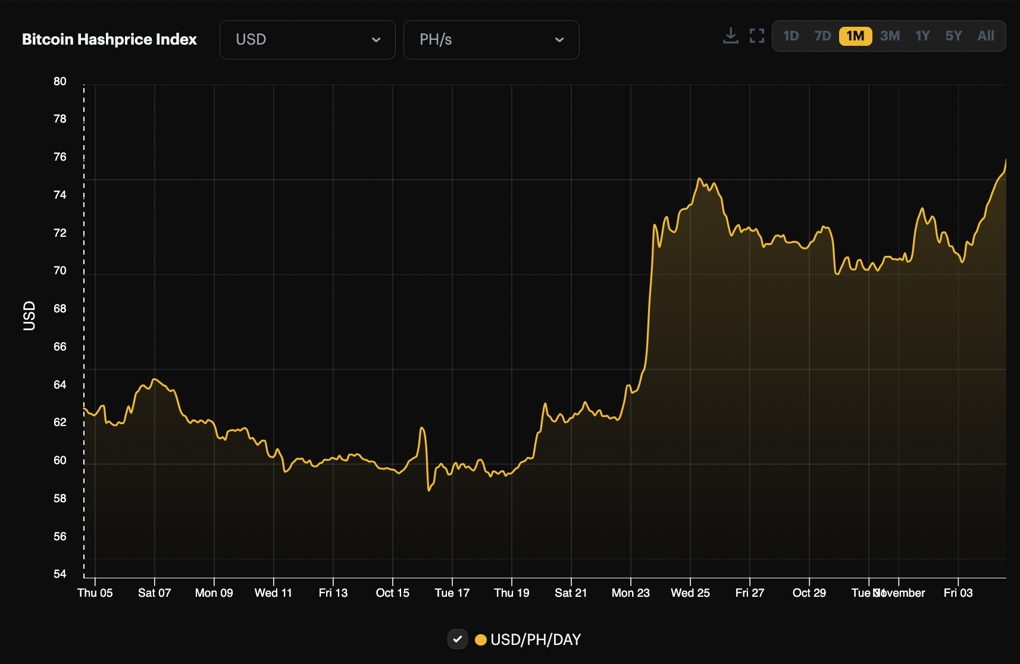The height and width of the screenshot is (664, 1020).
Task: Click the yellow USD/PH/DAY legend dot
Action: pos(482,640)
